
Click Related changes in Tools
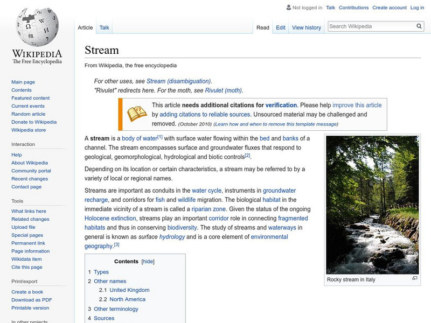[x=30, y=219]
